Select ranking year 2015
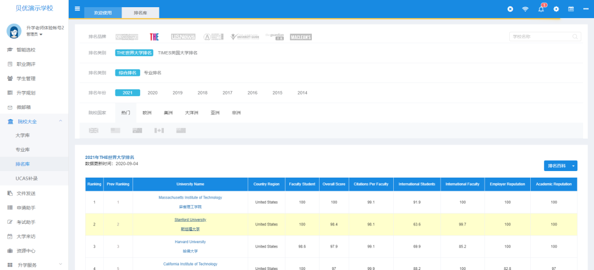 click(278, 93)
